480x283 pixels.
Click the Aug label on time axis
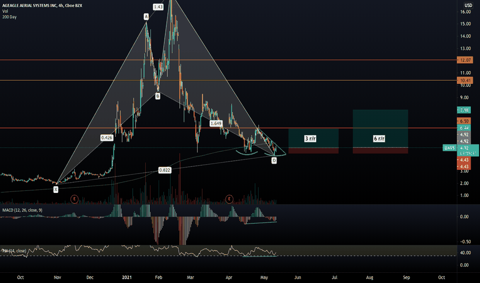[369, 277]
